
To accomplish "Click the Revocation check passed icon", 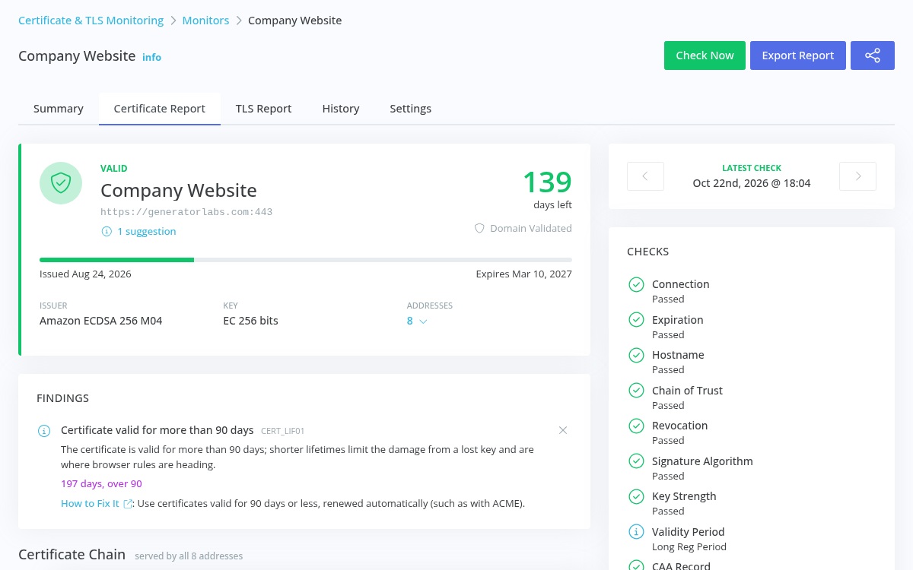I will pos(637,426).
